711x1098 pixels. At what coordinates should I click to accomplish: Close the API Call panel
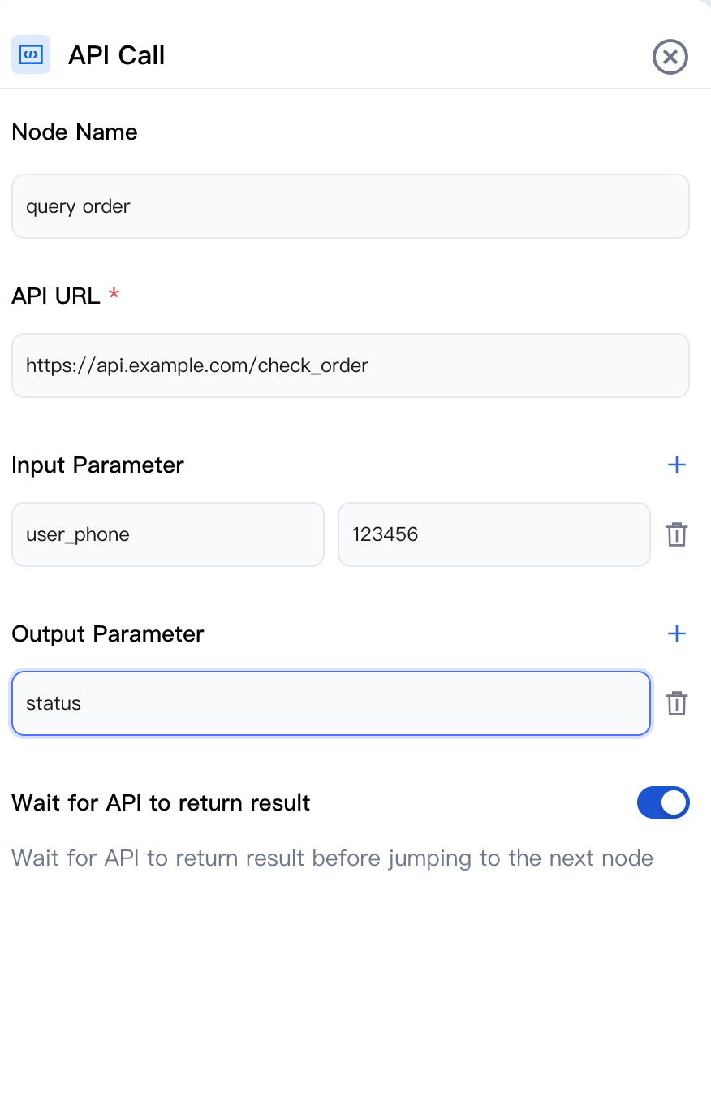[670, 57]
